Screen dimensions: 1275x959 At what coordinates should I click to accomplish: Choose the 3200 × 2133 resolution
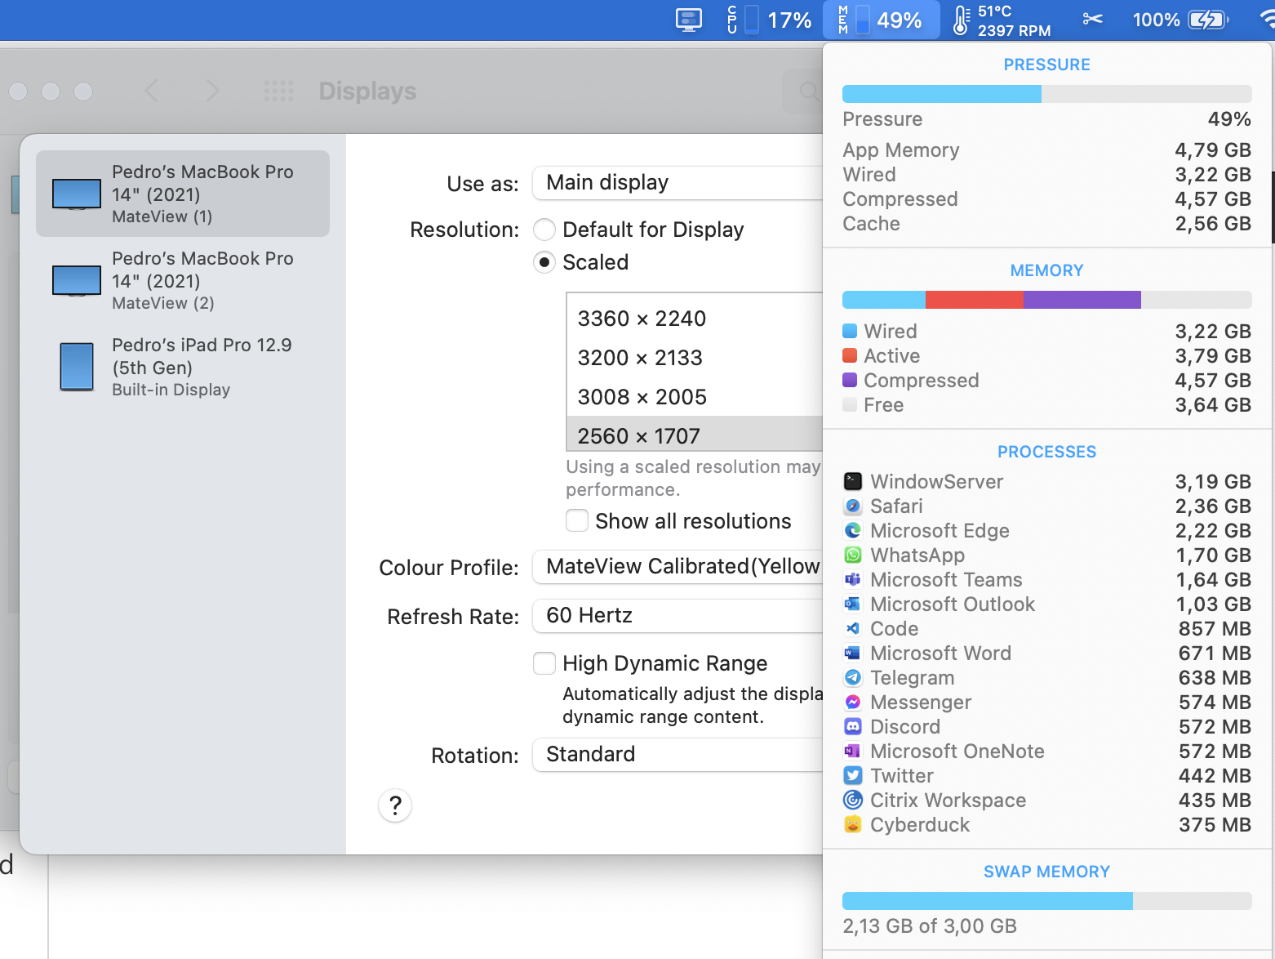coord(695,358)
